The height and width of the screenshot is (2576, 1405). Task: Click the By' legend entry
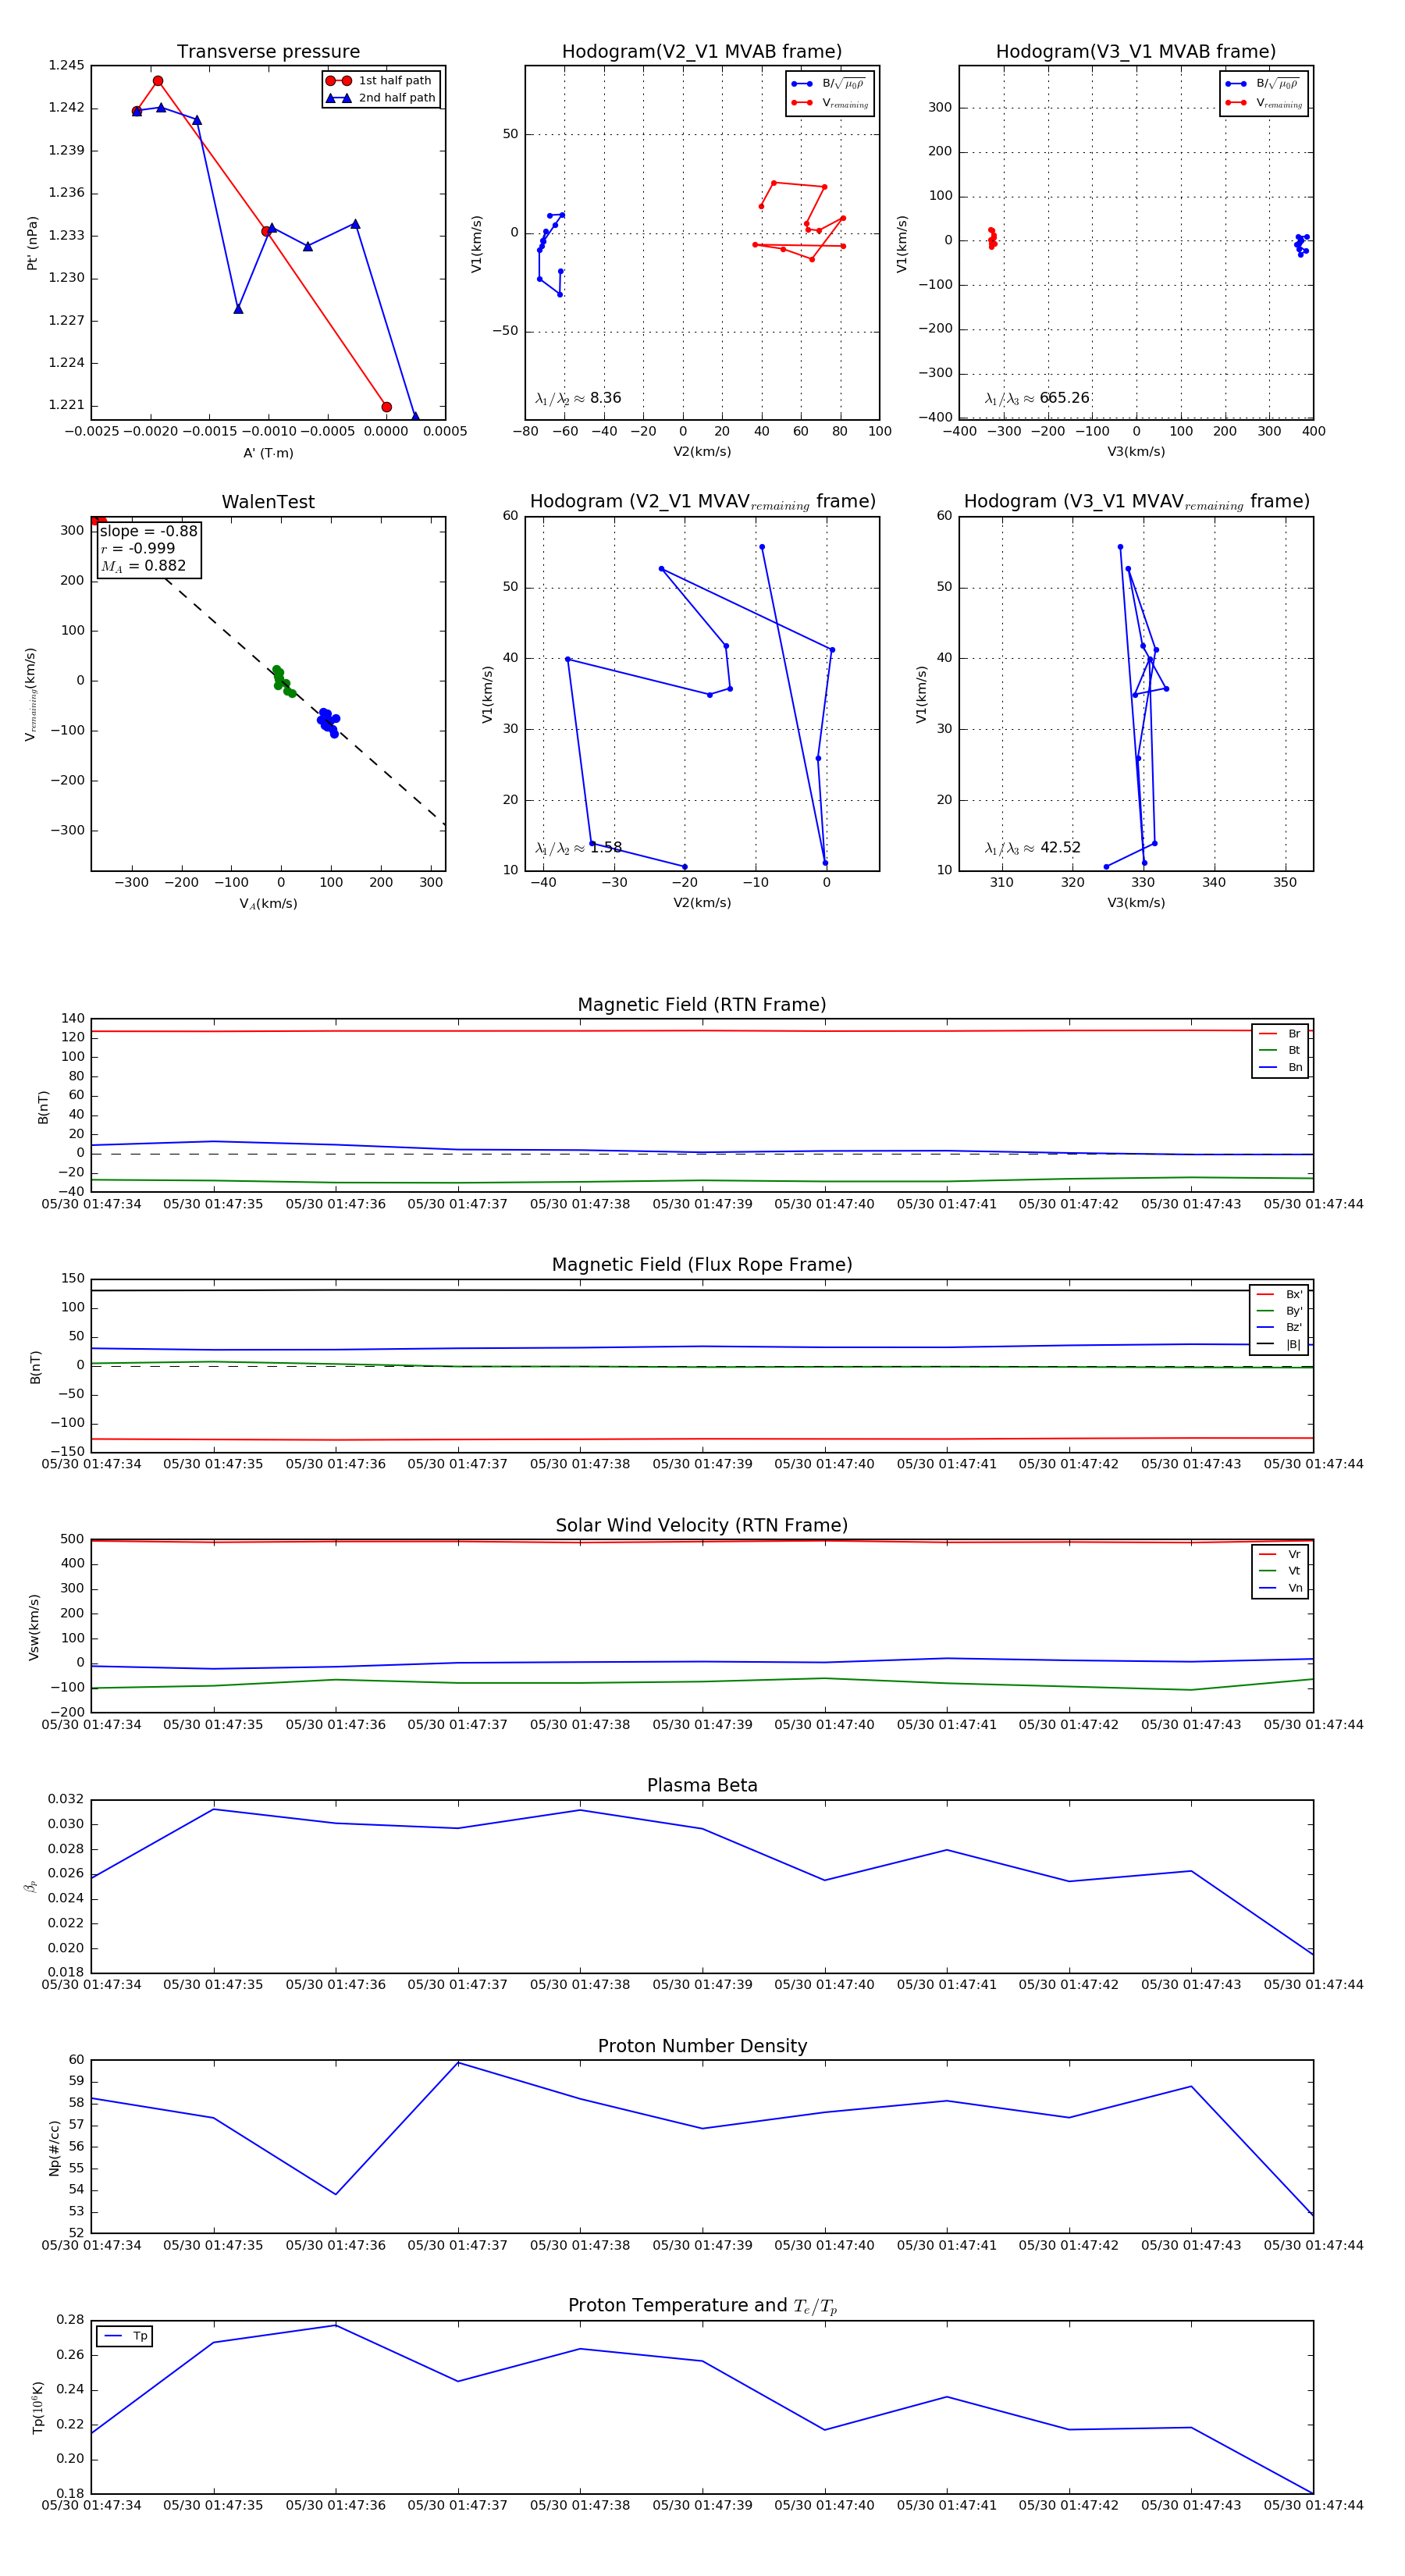tap(1280, 1311)
